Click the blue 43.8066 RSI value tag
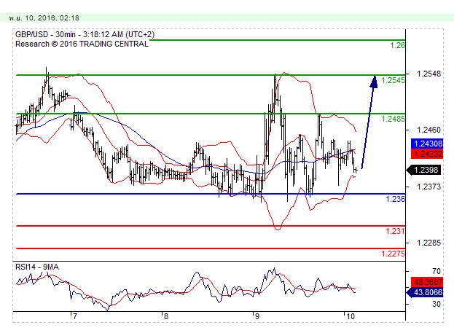 tap(425, 292)
